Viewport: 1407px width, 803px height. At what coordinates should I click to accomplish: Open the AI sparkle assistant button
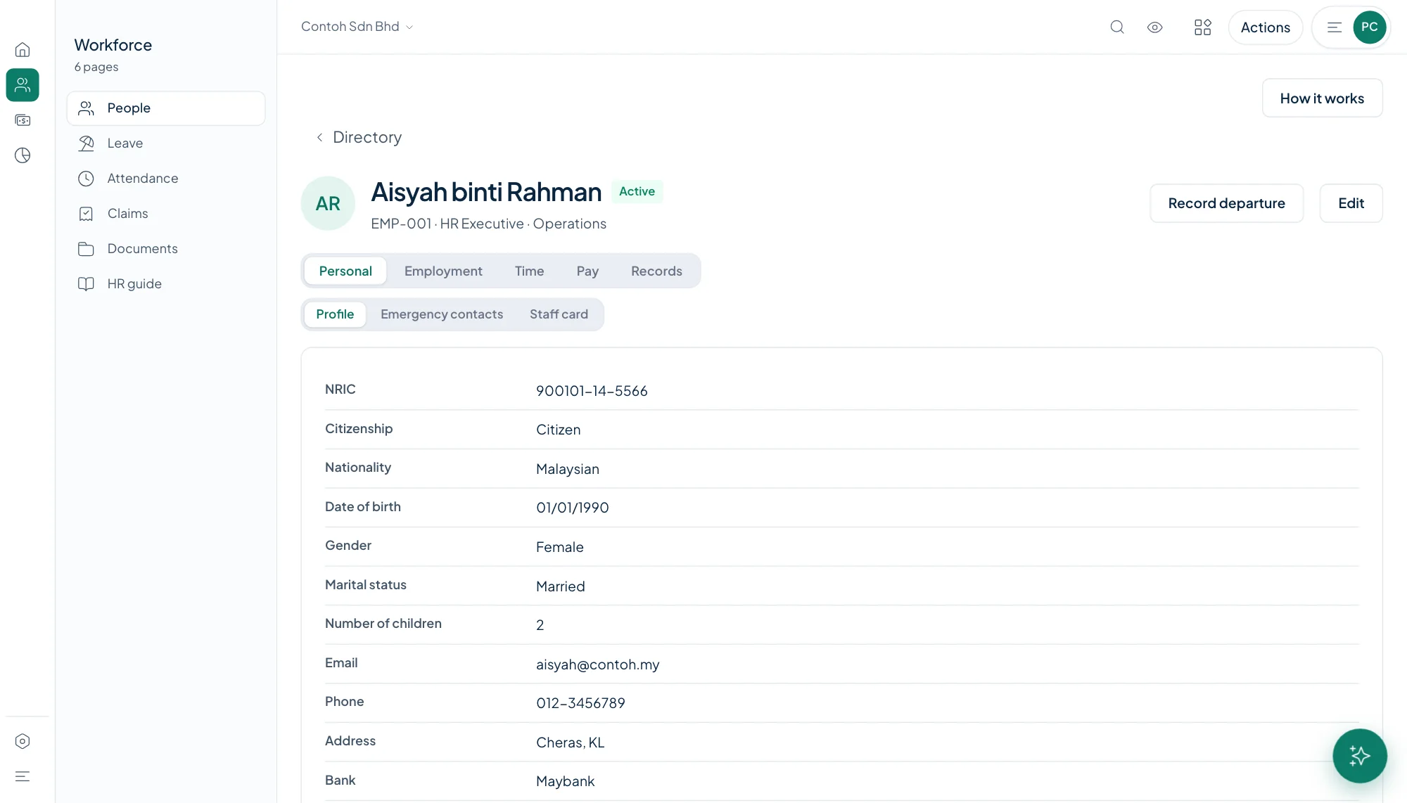point(1360,756)
